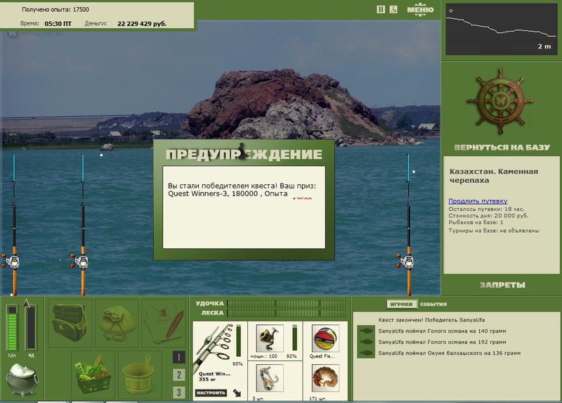
Task: Click the ship's steering wheel icon
Action: click(x=501, y=101)
